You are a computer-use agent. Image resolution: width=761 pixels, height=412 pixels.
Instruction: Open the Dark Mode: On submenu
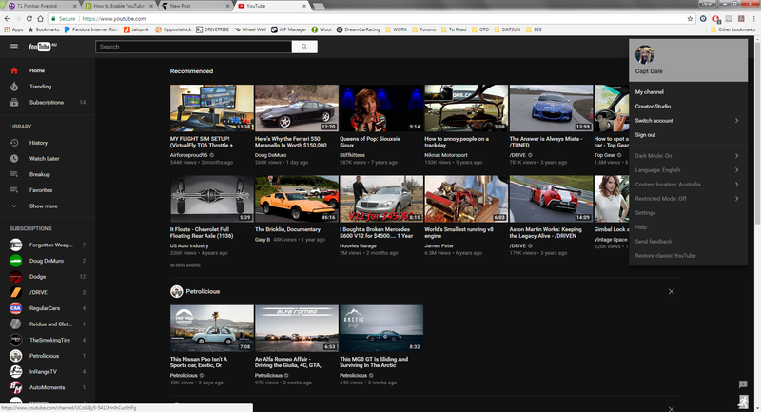click(x=688, y=156)
